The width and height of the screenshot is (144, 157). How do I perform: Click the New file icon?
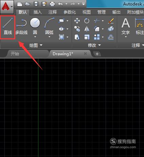point(20,4)
